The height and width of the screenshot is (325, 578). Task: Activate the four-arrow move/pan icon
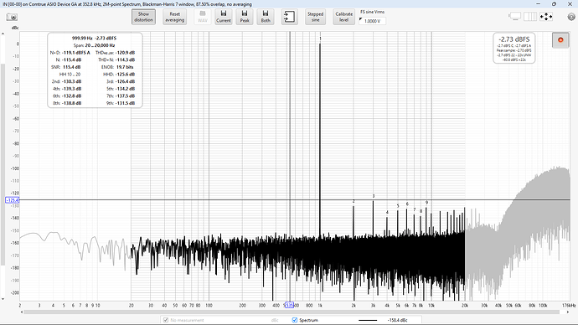coord(546,17)
